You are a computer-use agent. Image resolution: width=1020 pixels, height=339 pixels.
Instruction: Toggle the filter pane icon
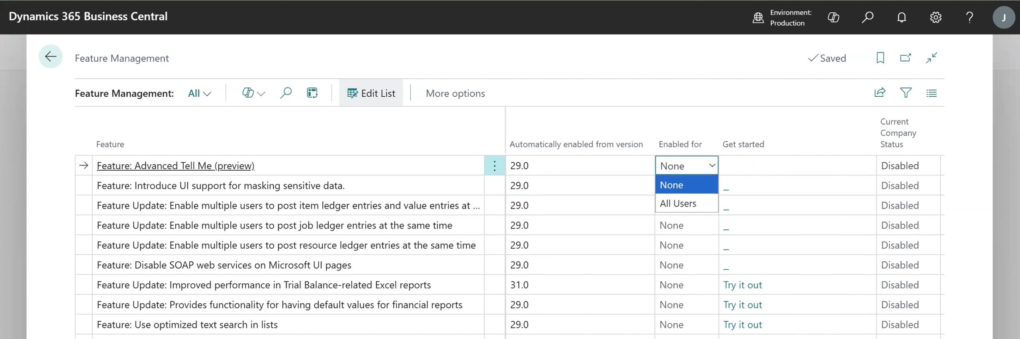click(906, 93)
